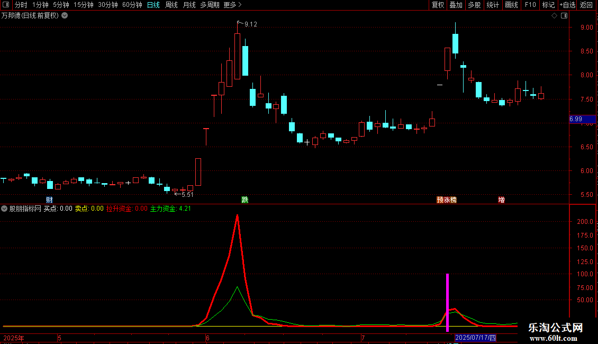
Task: Open the 复权 adjustment menu
Action: (438, 5)
